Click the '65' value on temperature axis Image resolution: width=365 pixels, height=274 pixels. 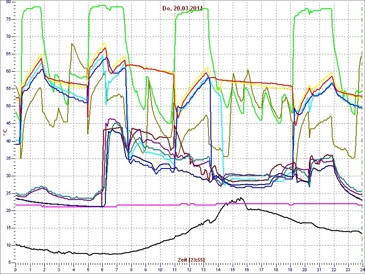point(8,54)
